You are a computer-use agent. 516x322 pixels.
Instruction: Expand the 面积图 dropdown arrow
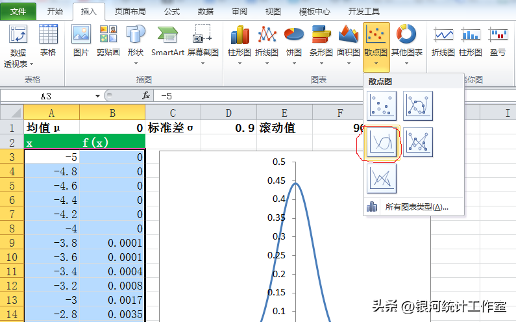pos(349,63)
